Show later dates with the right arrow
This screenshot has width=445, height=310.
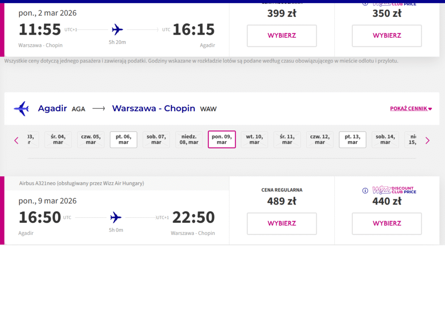pos(427,140)
